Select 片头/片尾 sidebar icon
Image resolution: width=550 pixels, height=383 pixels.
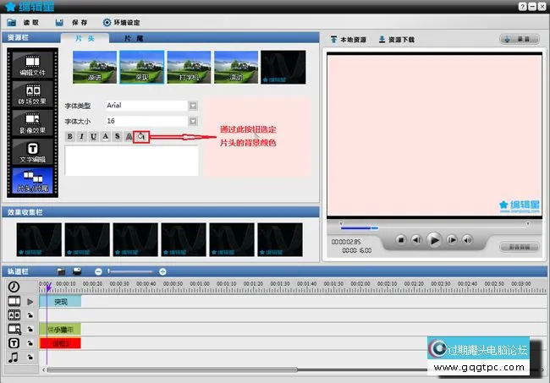tap(32, 181)
